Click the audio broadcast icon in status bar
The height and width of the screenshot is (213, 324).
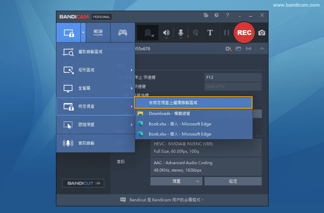[x=249, y=49]
